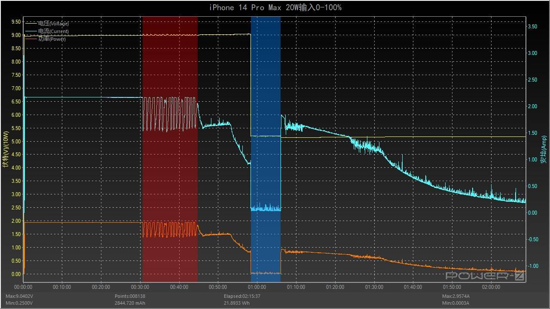The height and width of the screenshot is (309, 550).
Task: Click the POWER-Z logo watermark
Action: click(485, 276)
